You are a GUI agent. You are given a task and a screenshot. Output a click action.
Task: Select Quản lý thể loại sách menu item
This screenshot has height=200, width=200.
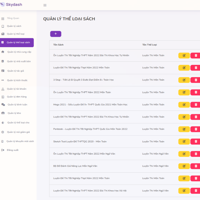point(18,43)
